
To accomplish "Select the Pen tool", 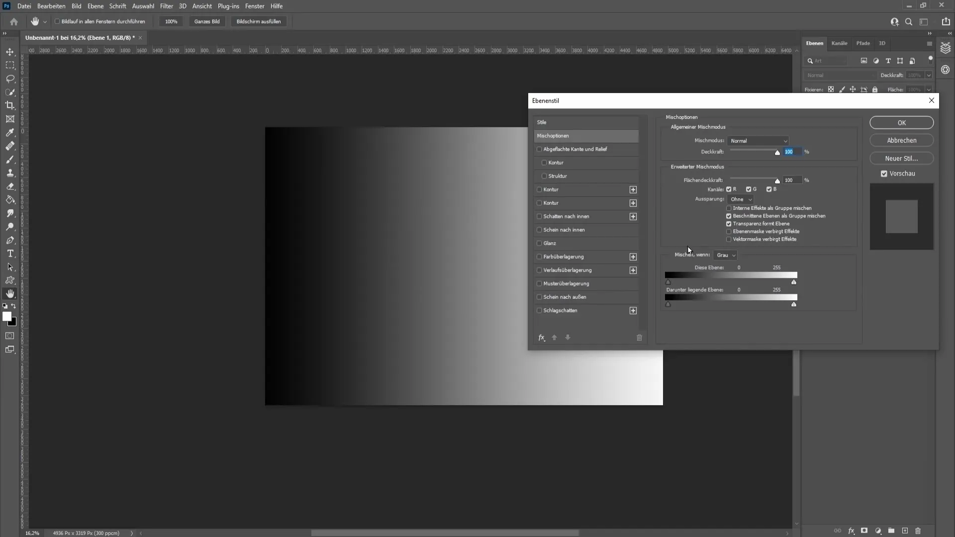I will (x=10, y=240).
